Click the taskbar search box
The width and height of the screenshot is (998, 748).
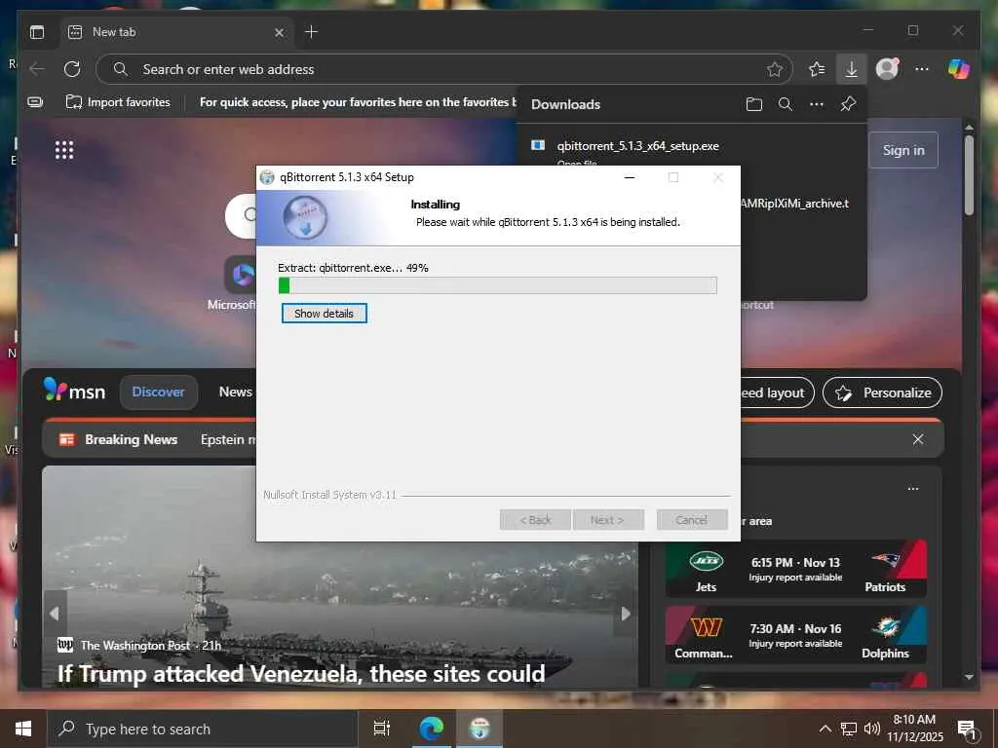pyautogui.click(x=203, y=729)
